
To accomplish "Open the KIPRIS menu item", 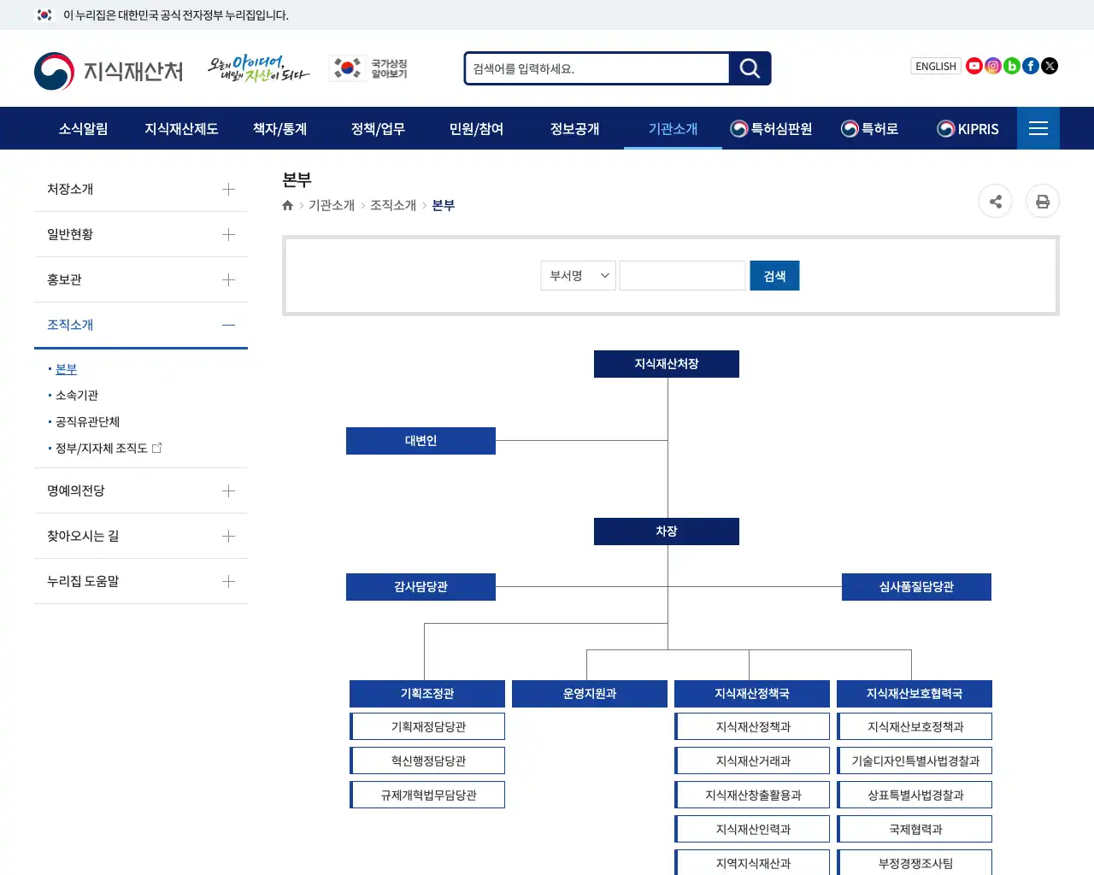I will (x=968, y=128).
